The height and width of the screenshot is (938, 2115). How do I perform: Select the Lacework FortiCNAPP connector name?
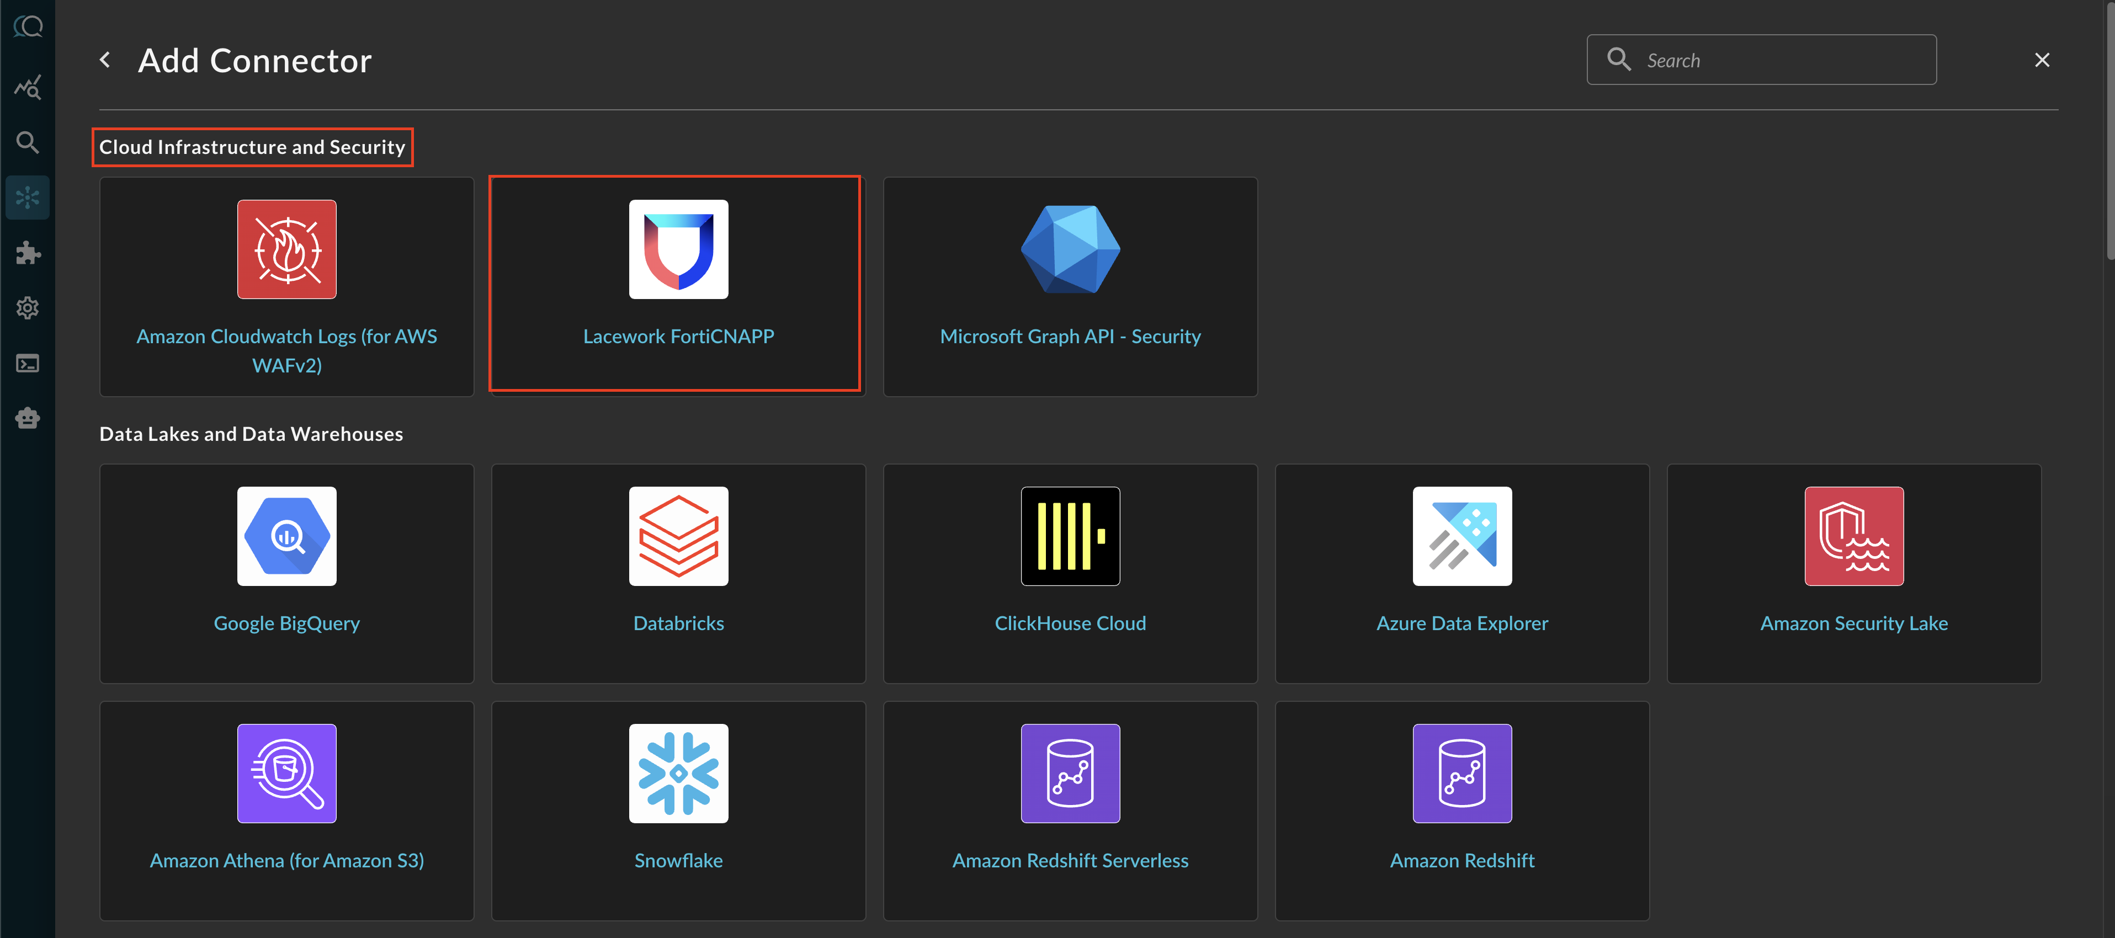point(678,337)
